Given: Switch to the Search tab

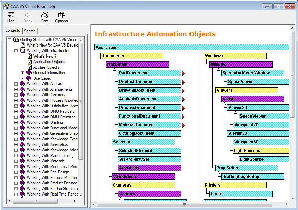Looking at the screenshot, I should click(x=30, y=31).
